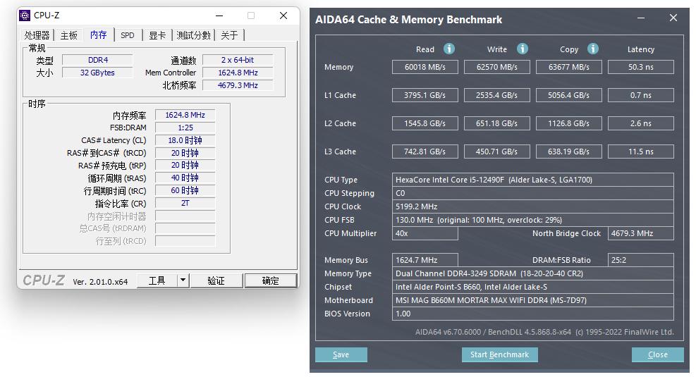Click the L2 Cache Write value 651.18 GB/s
This screenshot has height=377, width=696.
pyautogui.click(x=497, y=123)
